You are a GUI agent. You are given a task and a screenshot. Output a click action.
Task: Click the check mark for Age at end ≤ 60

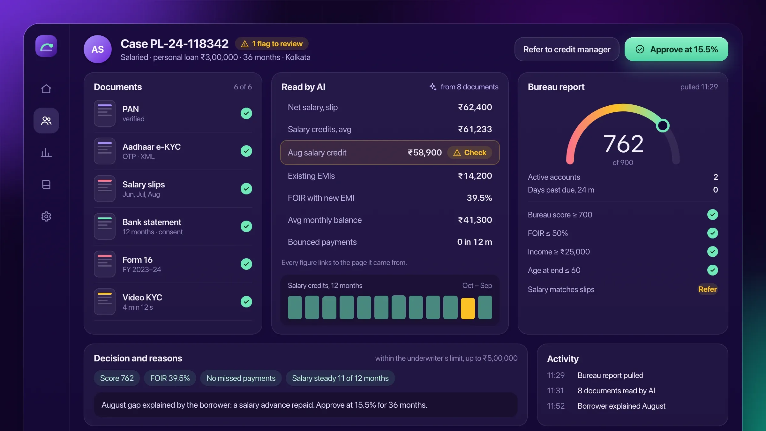pos(712,270)
